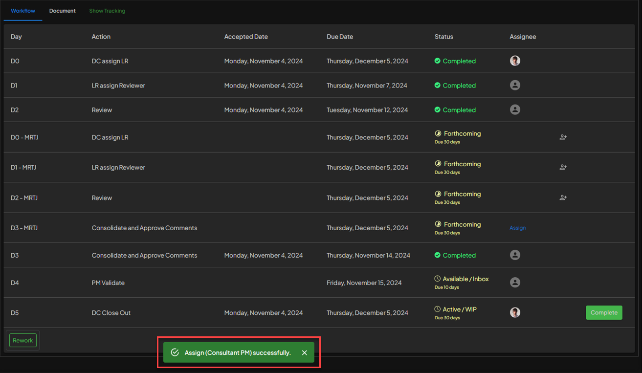This screenshot has width=642, height=373.
Task: Click add-assignee icon on D0 - MRTJ row
Action: (x=563, y=137)
